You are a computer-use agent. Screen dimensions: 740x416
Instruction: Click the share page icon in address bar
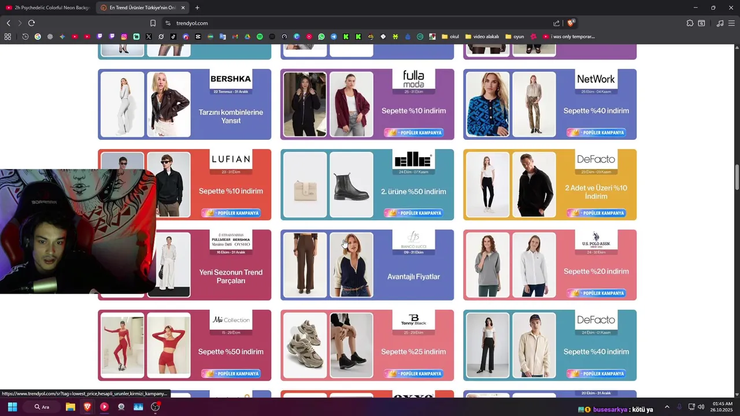coord(556,23)
